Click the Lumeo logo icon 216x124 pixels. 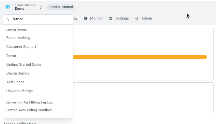tap(8, 7)
